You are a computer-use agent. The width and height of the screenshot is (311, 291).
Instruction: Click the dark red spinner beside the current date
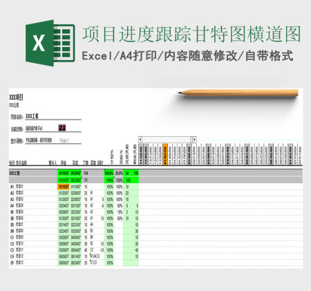(62, 128)
